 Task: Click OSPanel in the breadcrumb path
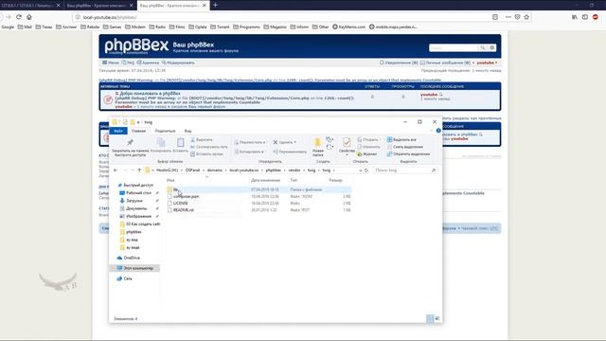192,170
